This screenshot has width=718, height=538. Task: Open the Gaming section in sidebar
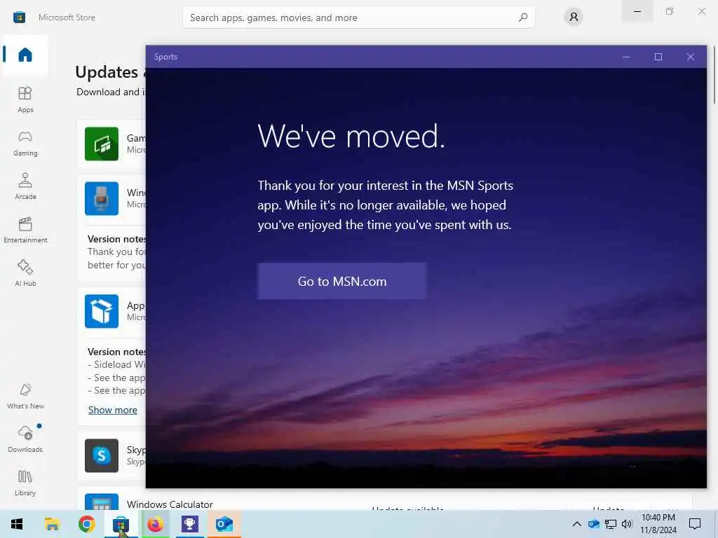[x=25, y=143]
